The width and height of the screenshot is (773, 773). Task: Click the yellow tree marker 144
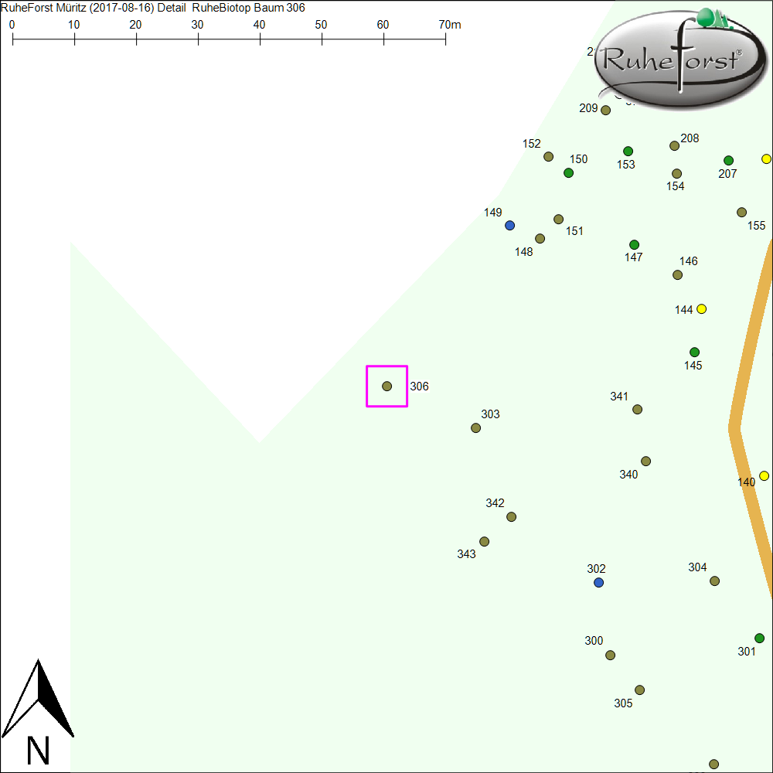[x=701, y=309]
